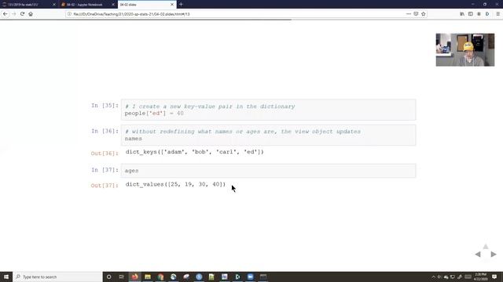Go to next slide with right arrow
The width and height of the screenshot is (503, 282).
[494, 254]
